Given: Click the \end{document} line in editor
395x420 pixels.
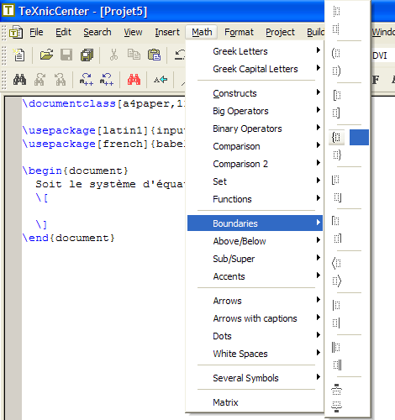Looking at the screenshot, I should tap(68, 238).
